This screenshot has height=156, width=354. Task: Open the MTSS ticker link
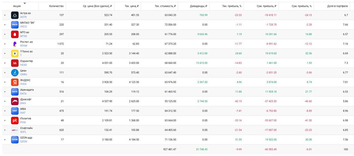coord(23,36)
